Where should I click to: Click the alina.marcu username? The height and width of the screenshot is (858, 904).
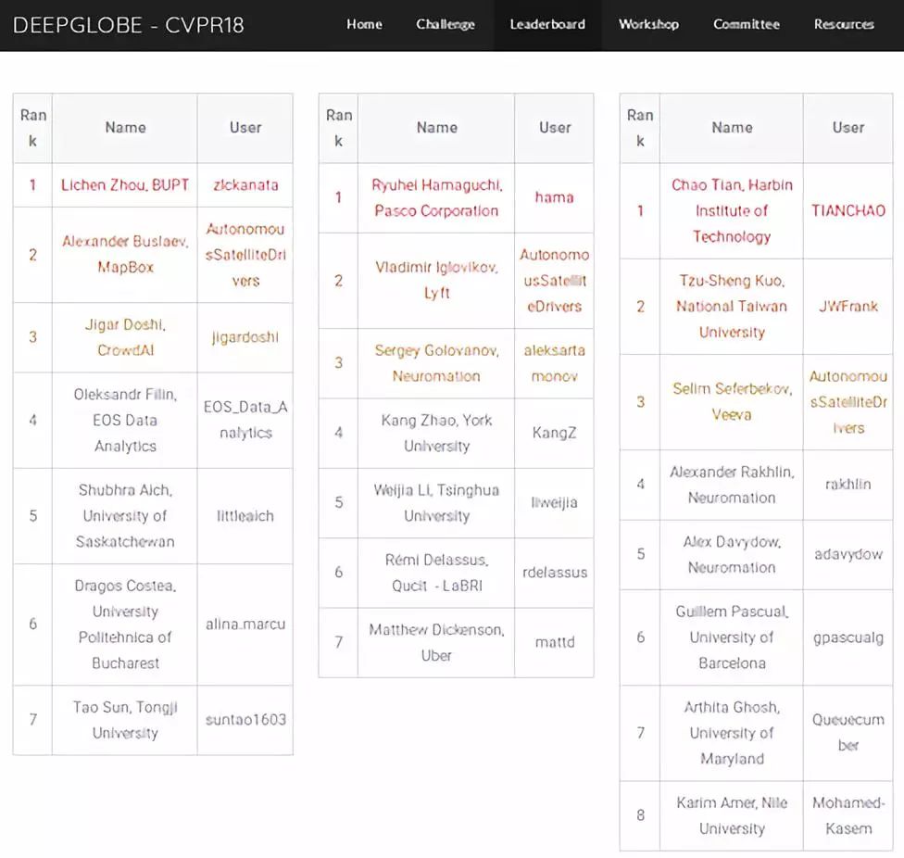pos(245,624)
